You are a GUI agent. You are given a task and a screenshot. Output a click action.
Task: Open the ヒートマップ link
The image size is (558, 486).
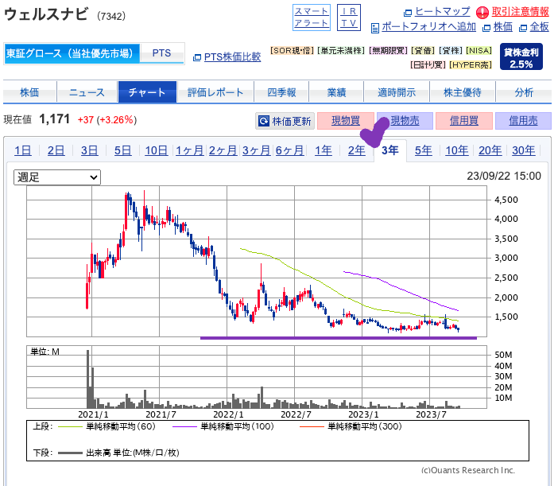point(442,12)
